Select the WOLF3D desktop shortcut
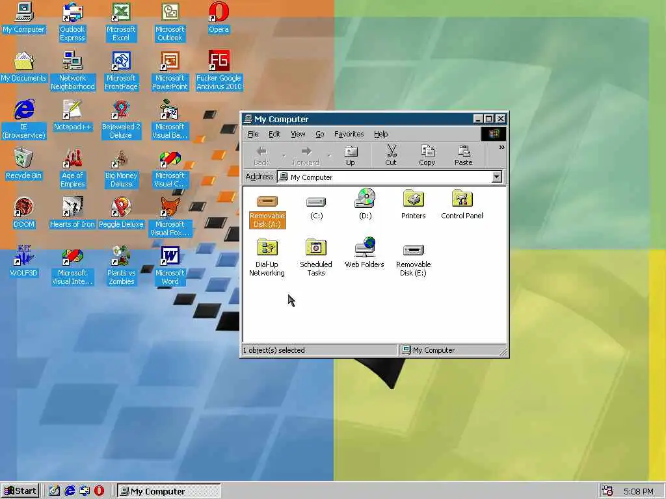 pos(23,262)
